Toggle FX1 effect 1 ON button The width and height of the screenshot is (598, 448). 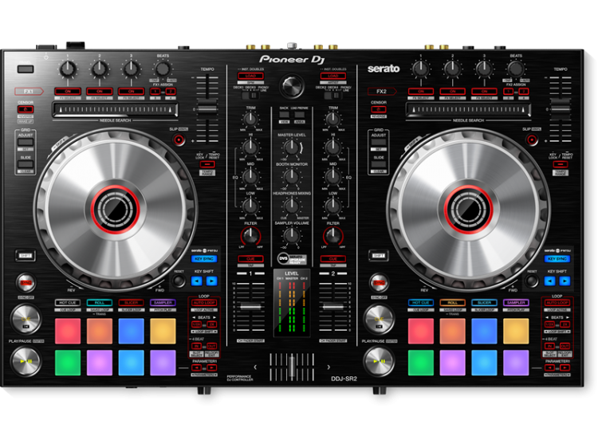[68, 92]
